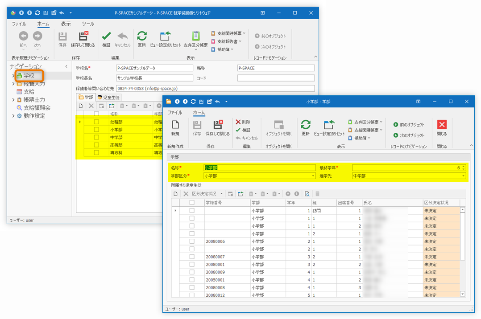This screenshot has height=319, width=481.
Task: Open 支弁区分帳票 in 小学部 window ribbon
Action: click(x=365, y=122)
